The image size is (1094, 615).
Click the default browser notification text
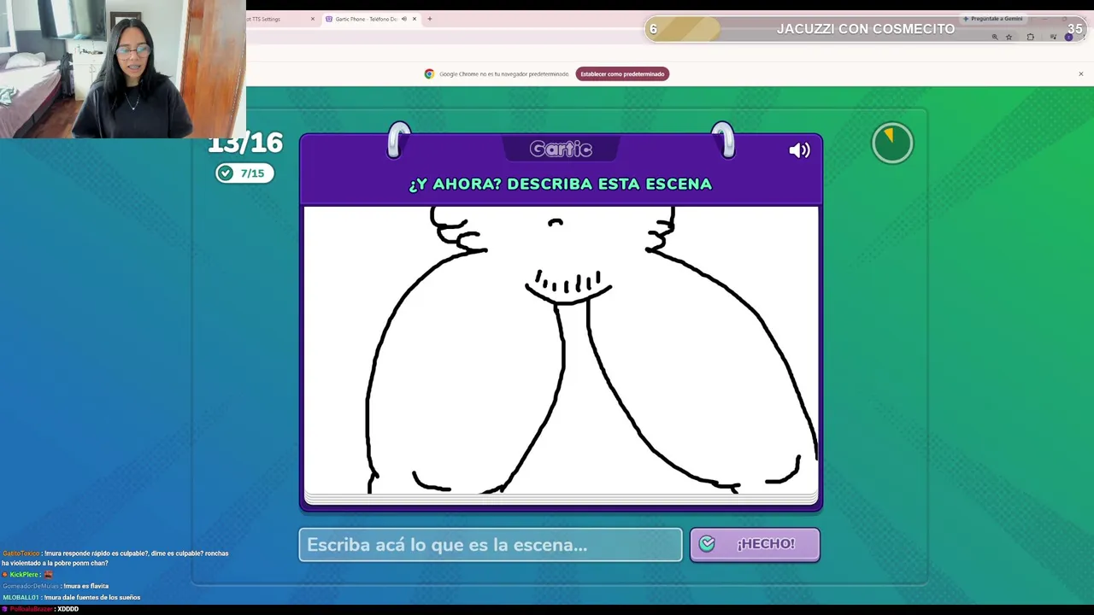(x=503, y=74)
